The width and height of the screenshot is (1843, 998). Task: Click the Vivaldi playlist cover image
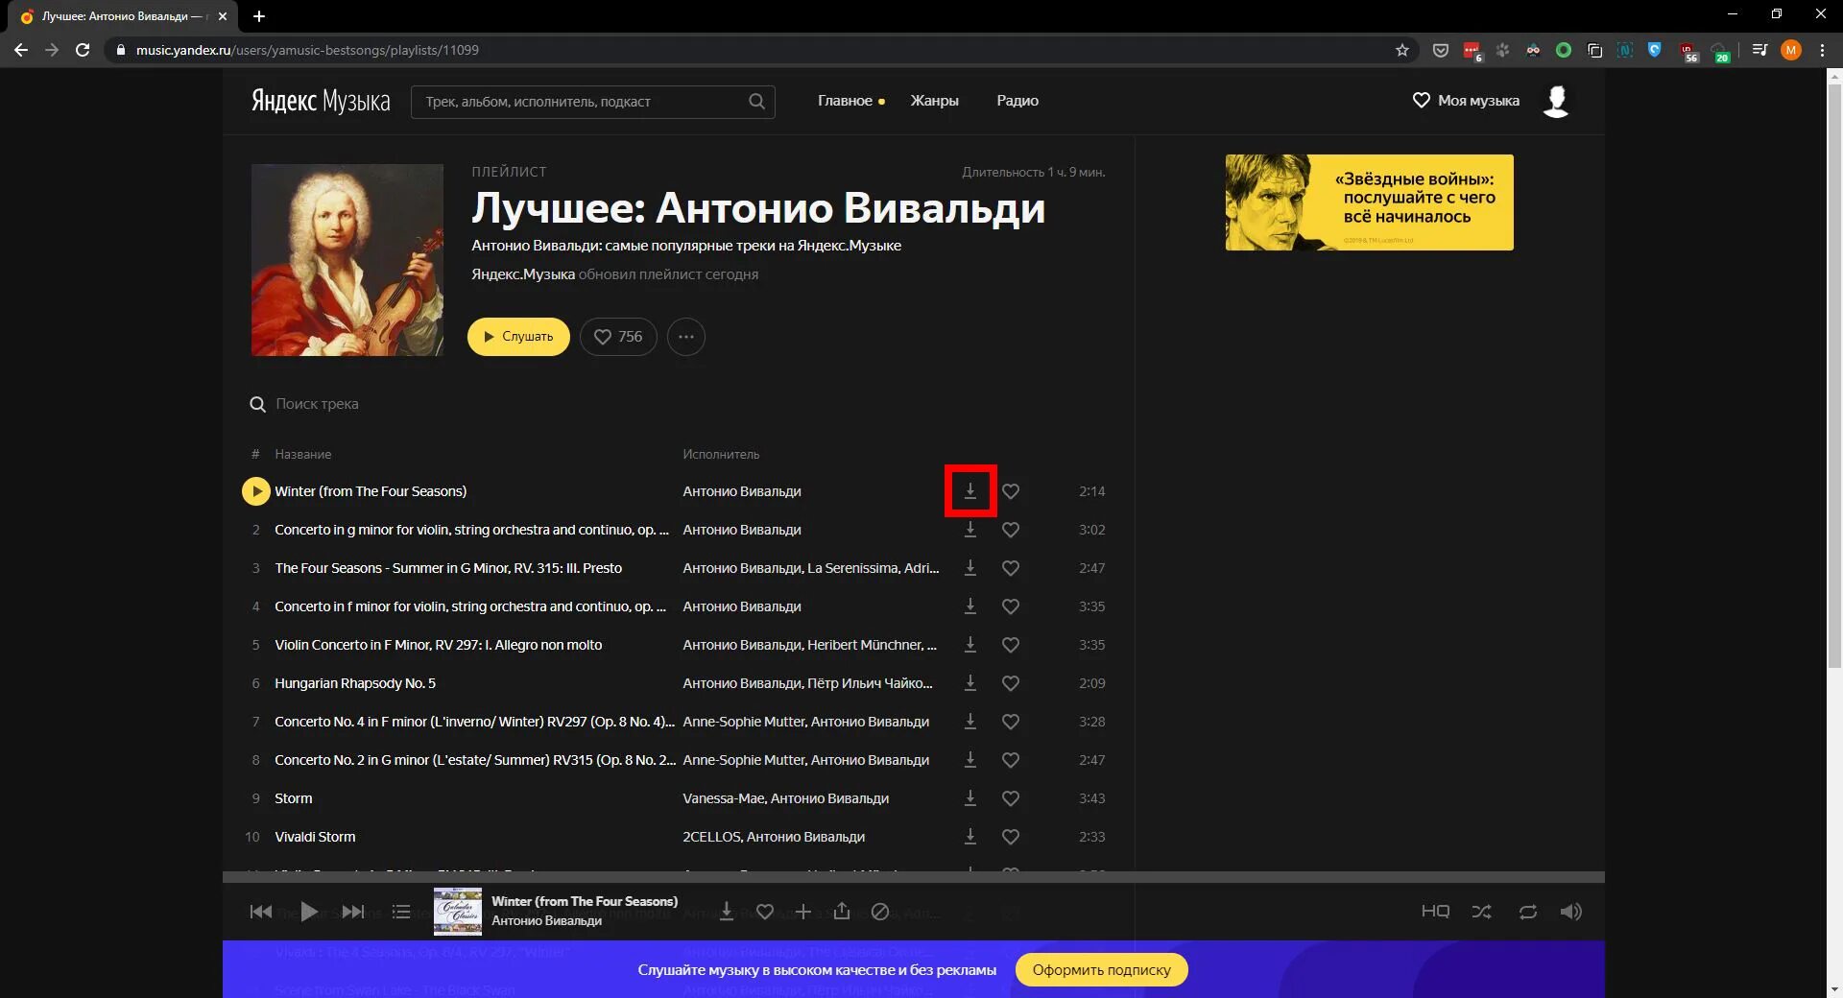tap(347, 260)
